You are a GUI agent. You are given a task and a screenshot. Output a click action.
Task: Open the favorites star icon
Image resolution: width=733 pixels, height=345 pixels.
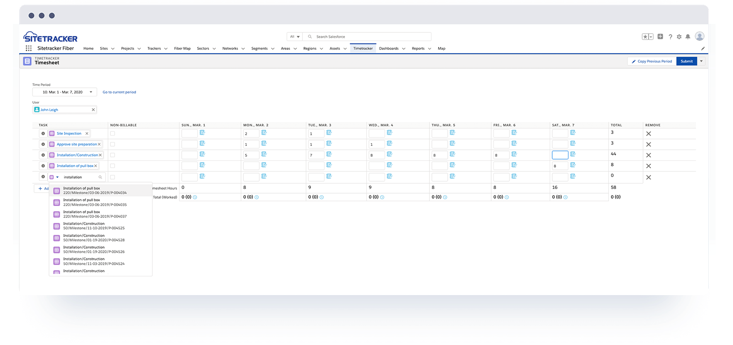click(x=646, y=37)
